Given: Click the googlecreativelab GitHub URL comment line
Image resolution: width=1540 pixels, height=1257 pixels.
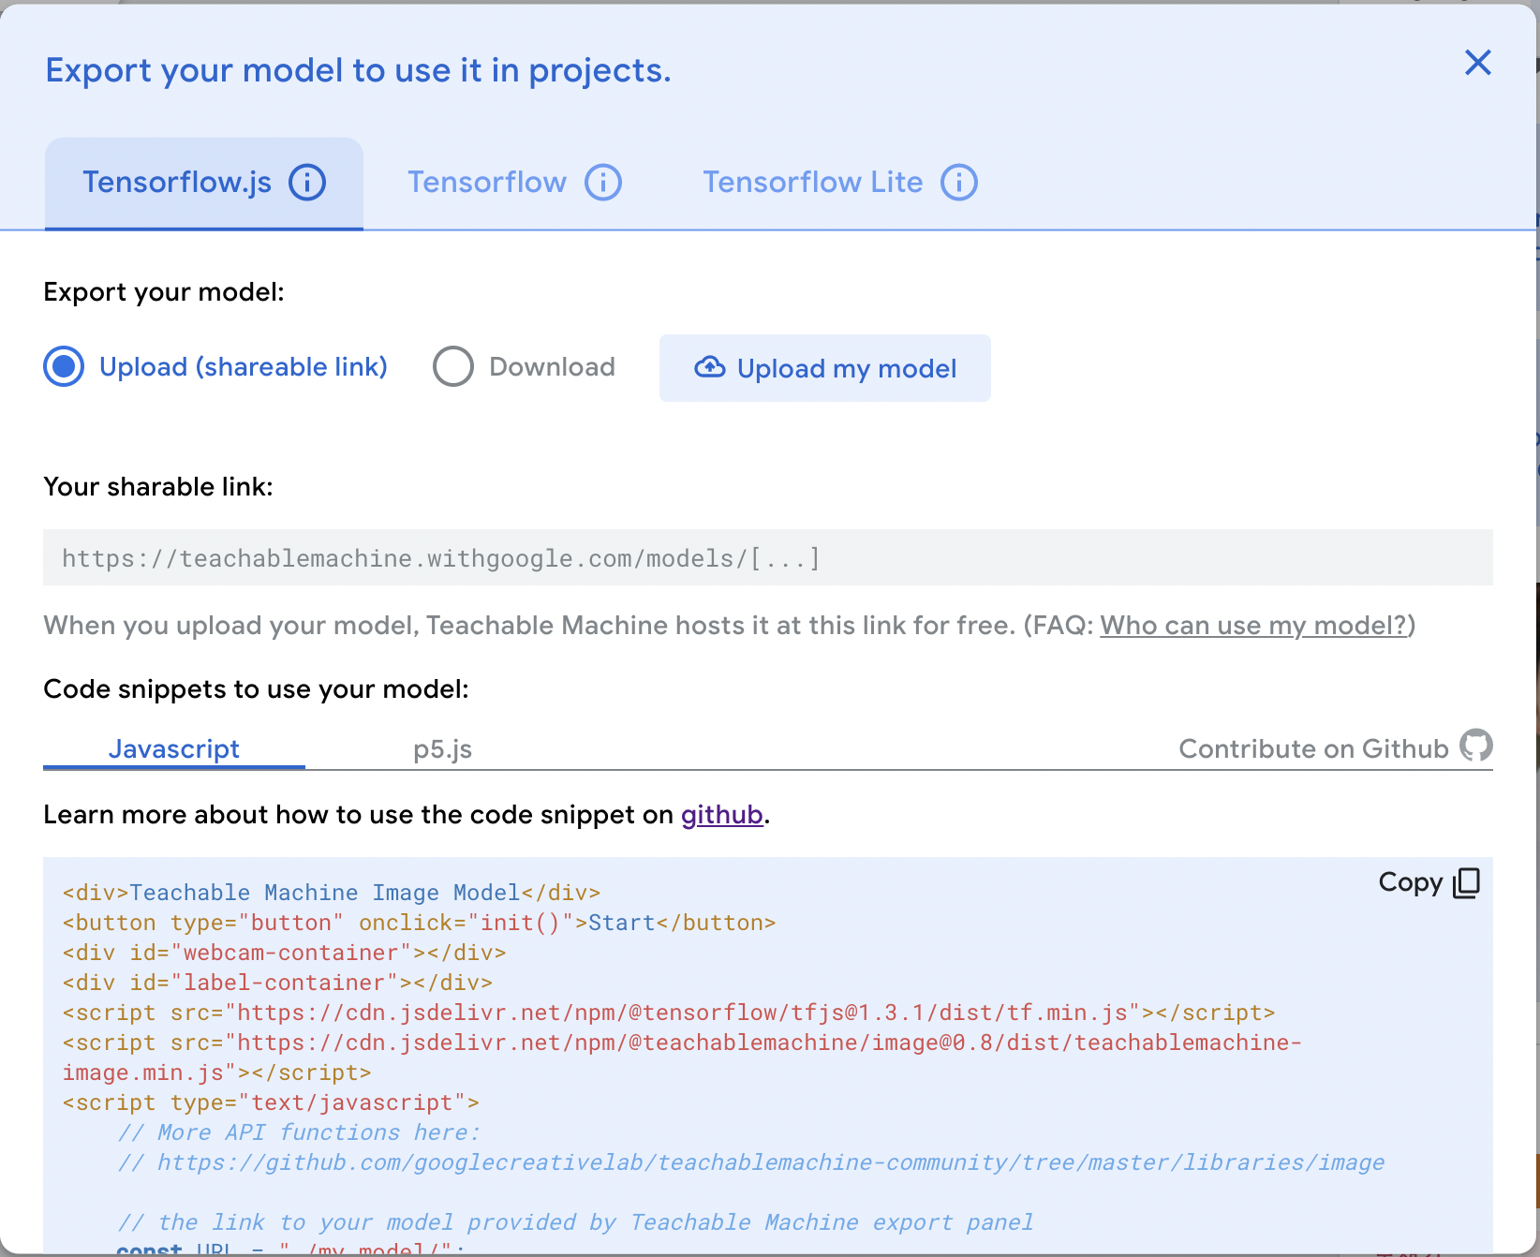Looking at the screenshot, I should click(751, 1162).
